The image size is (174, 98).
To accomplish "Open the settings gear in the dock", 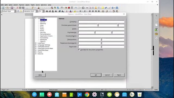I will [94, 94].
